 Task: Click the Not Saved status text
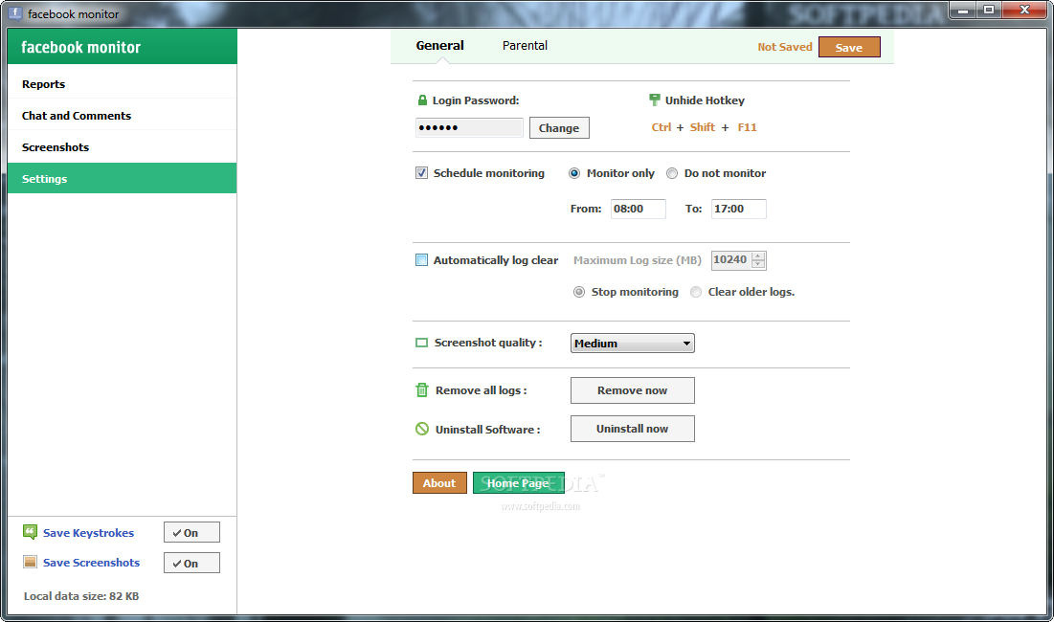(785, 47)
